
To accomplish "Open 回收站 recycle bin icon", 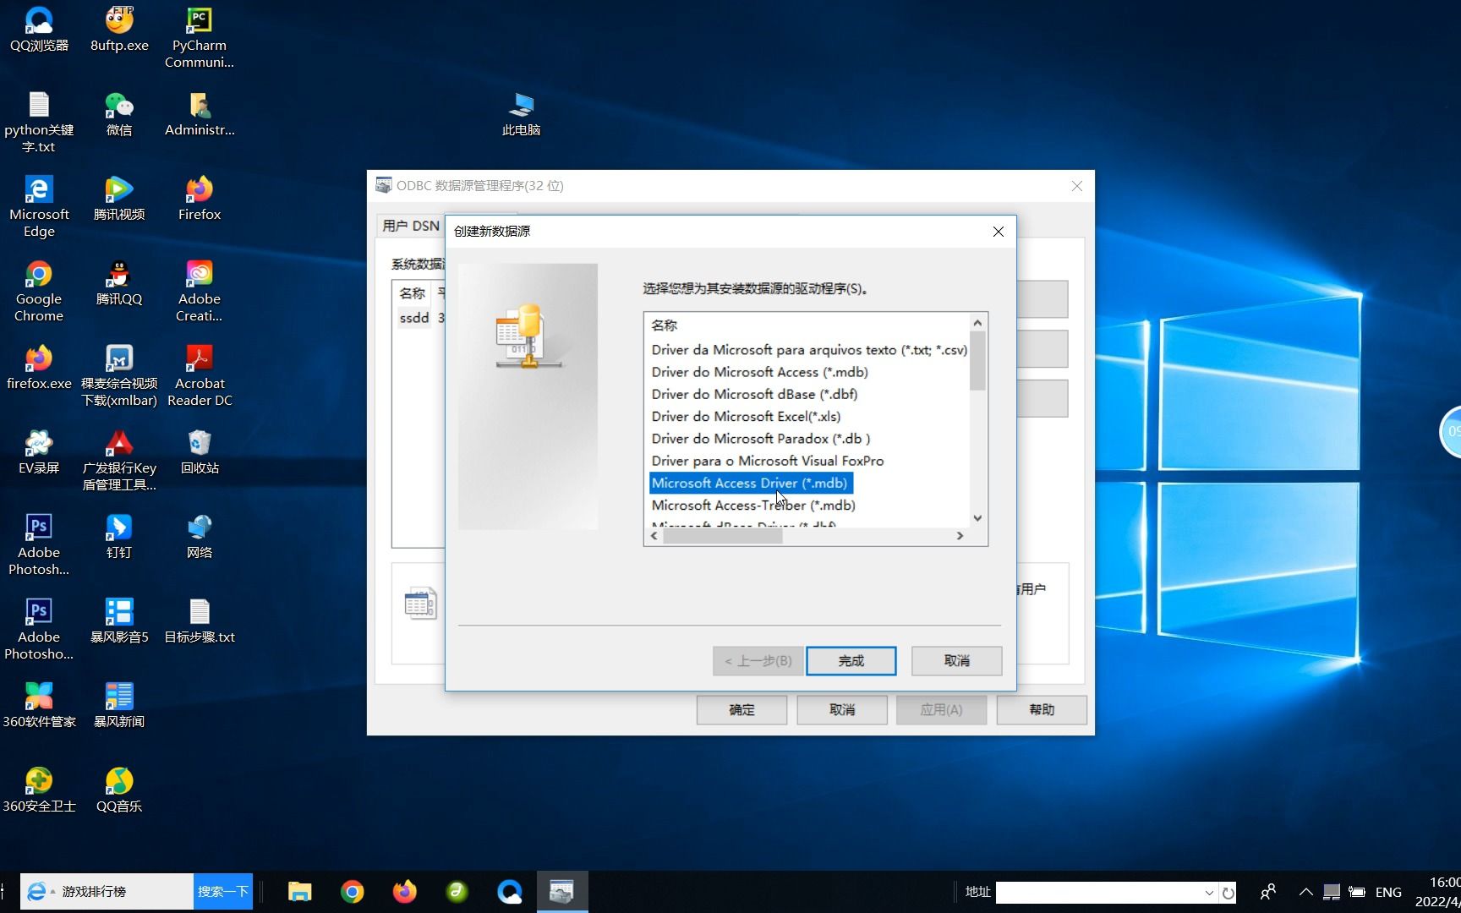I will pyautogui.click(x=200, y=451).
